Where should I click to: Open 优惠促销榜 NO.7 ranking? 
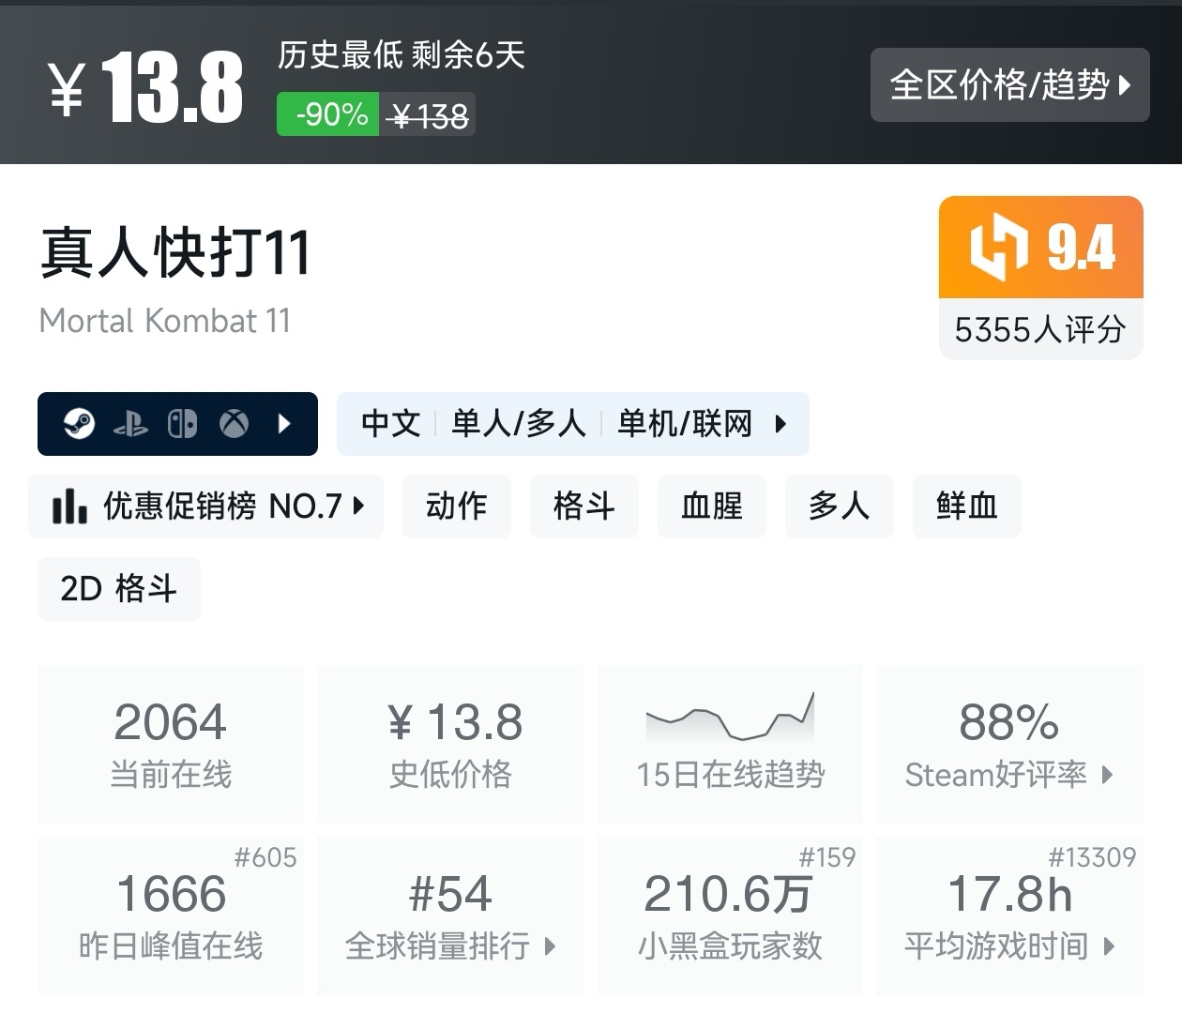(x=206, y=506)
